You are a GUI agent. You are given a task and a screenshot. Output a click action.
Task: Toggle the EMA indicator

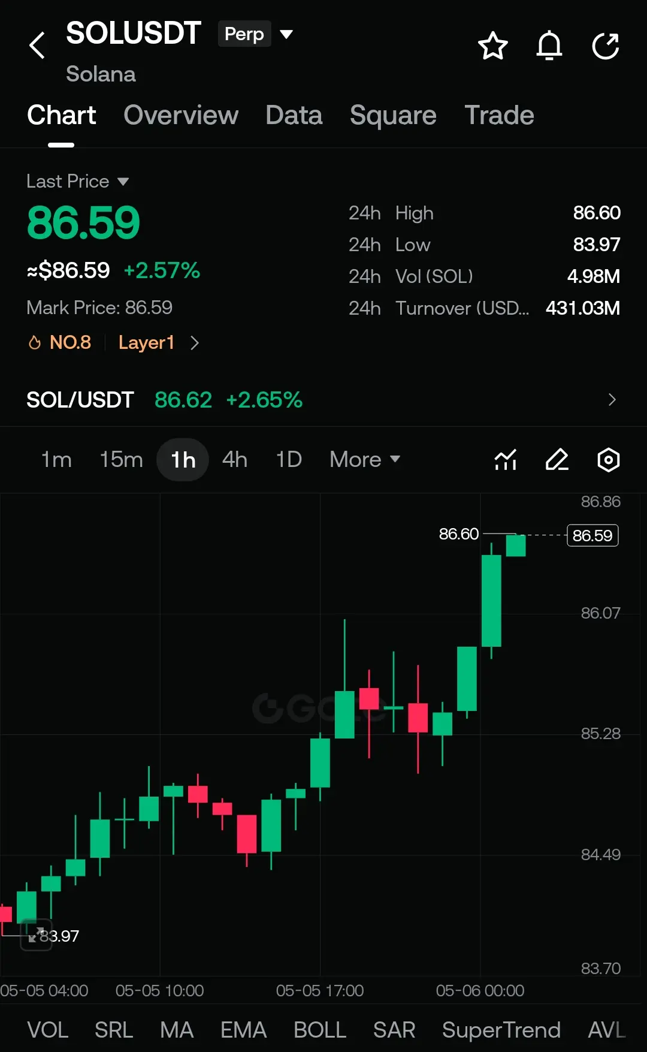(243, 1030)
